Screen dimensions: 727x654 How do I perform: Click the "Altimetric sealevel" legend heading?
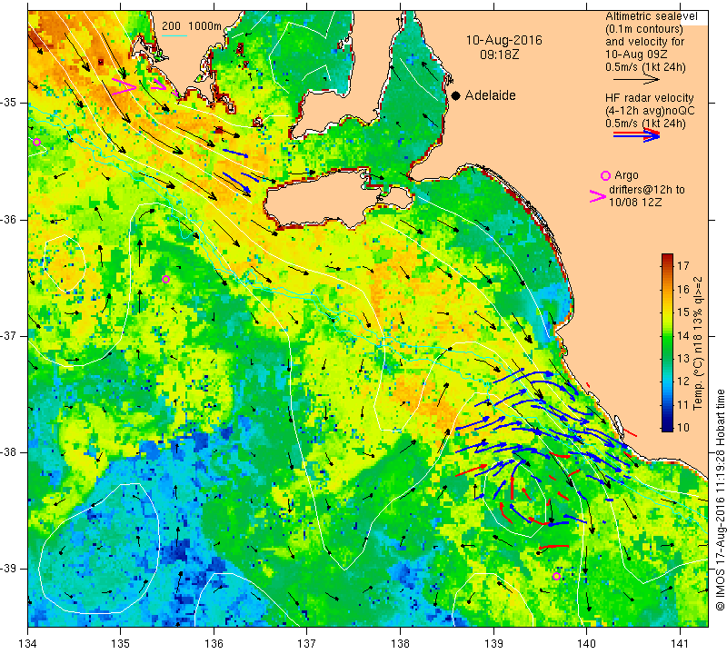[x=651, y=16]
